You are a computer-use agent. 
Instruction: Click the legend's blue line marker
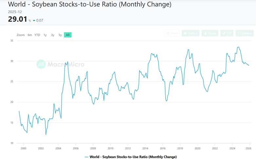[87, 157]
